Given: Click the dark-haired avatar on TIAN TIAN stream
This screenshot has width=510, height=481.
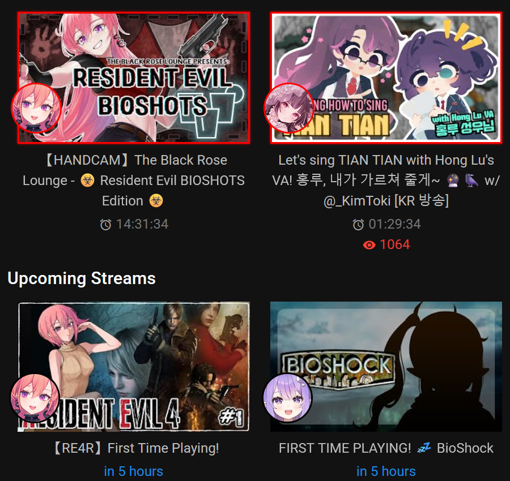Looking at the screenshot, I should pos(288,108).
